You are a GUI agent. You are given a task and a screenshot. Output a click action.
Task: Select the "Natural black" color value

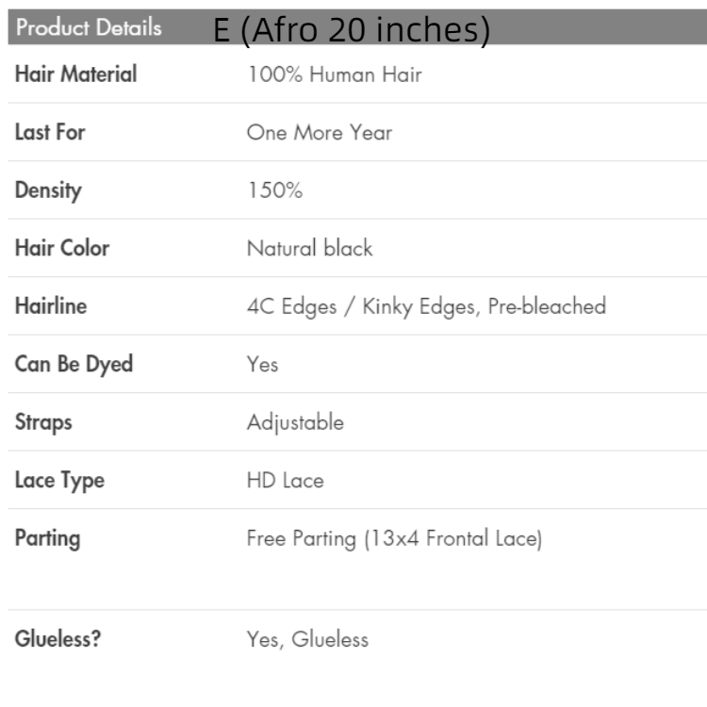point(309,249)
